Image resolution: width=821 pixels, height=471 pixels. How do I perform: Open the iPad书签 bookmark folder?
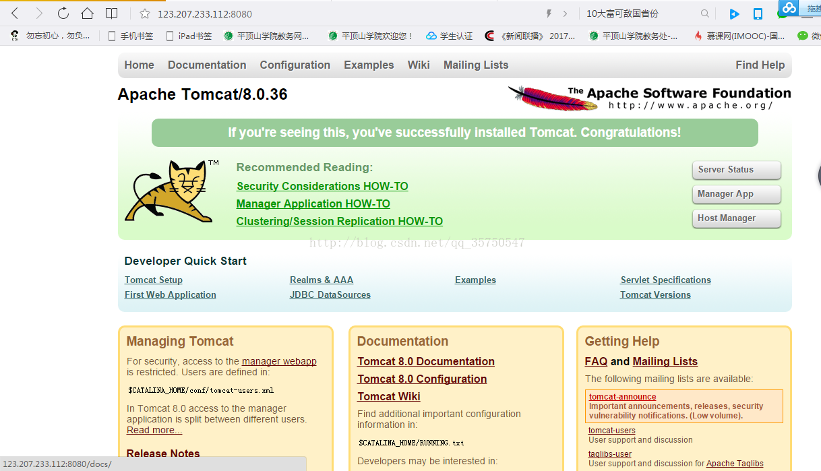pos(189,36)
